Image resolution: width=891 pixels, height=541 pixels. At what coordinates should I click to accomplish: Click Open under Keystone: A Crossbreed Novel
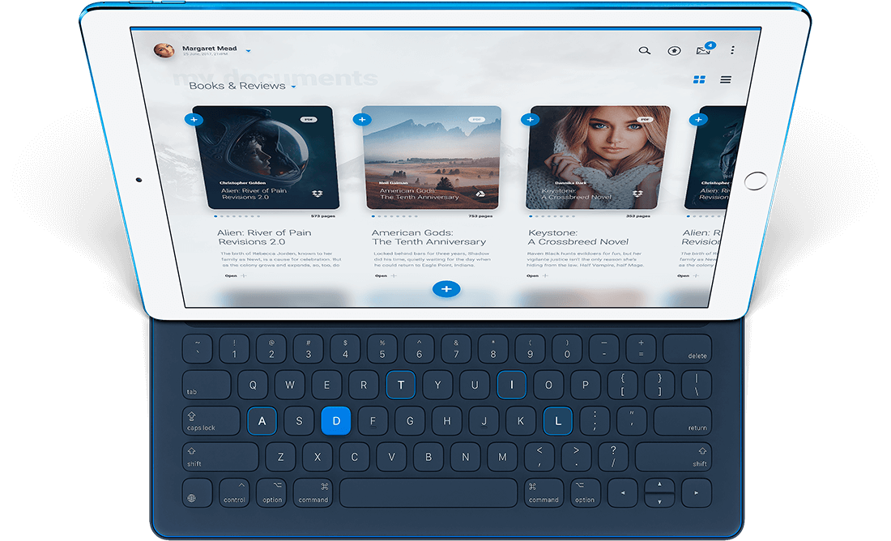point(532,275)
